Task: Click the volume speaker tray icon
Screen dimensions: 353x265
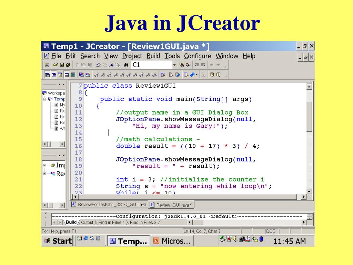Action: (235, 239)
